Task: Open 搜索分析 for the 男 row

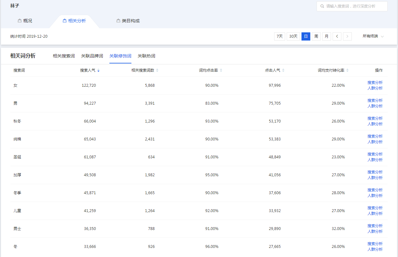Action: 375,101
